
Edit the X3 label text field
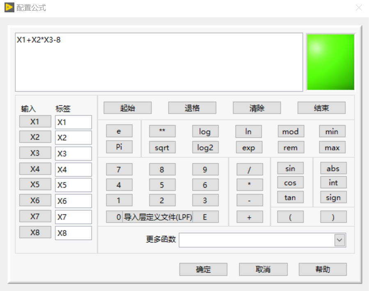click(73, 153)
